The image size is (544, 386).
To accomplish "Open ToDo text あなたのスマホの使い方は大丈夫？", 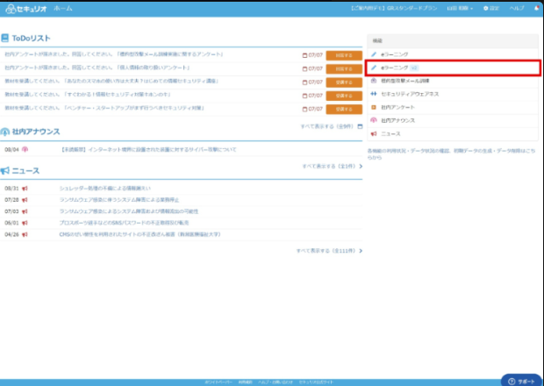I will (x=111, y=81).
